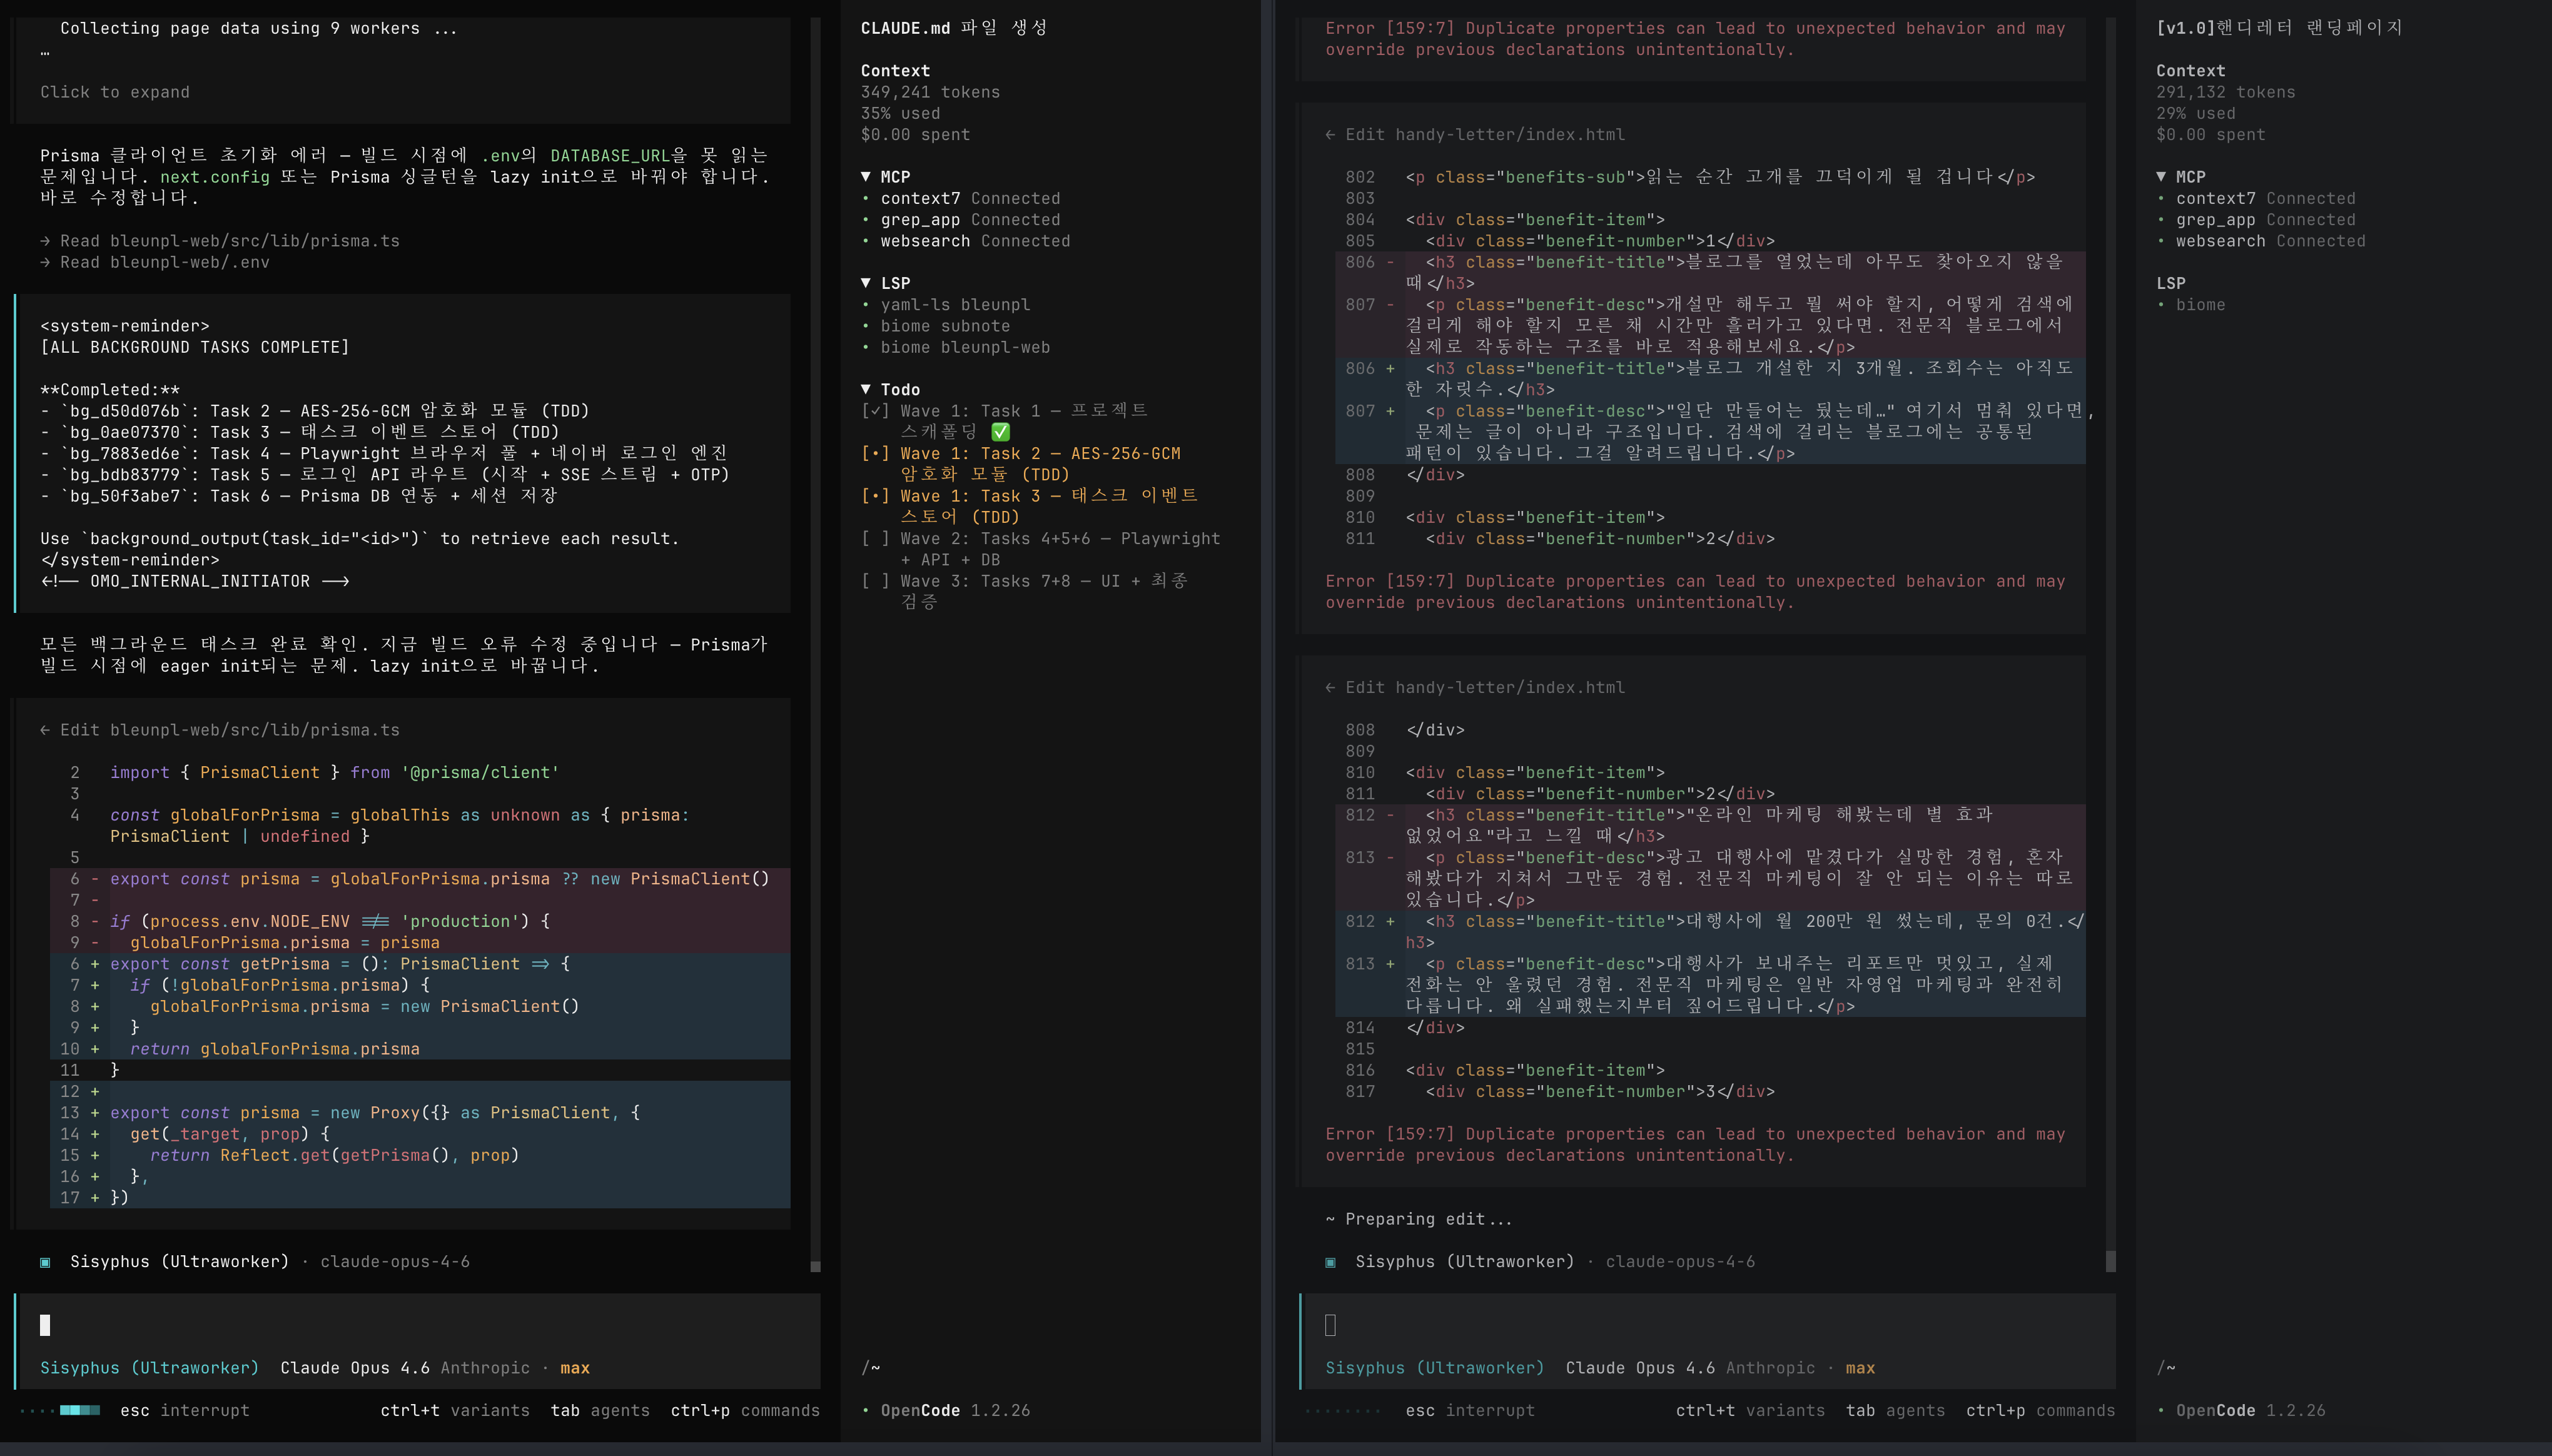Click the right pane conversation scrollbar thumb
The width and height of the screenshot is (2552, 1456).
click(x=2111, y=1261)
